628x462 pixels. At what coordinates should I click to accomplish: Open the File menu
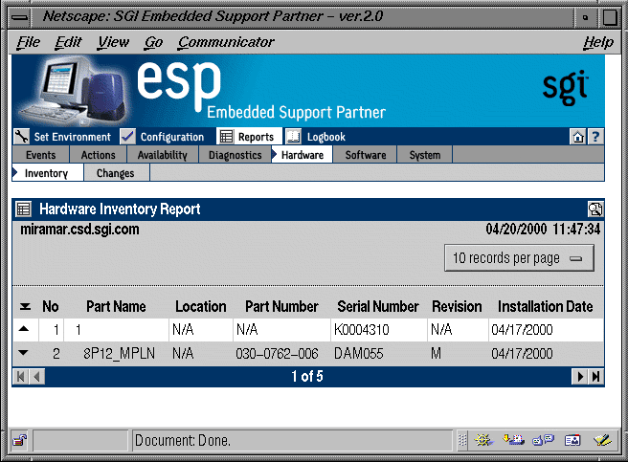pos(28,42)
